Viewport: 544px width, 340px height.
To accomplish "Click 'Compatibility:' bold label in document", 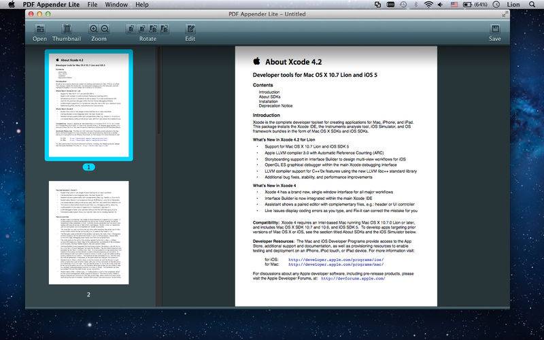I will (x=266, y=223).
